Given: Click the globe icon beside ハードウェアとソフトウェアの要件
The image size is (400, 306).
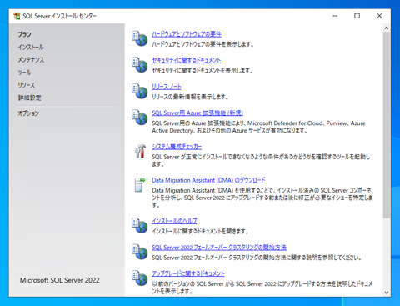Looking at the screenshot, I should [139, 38].
